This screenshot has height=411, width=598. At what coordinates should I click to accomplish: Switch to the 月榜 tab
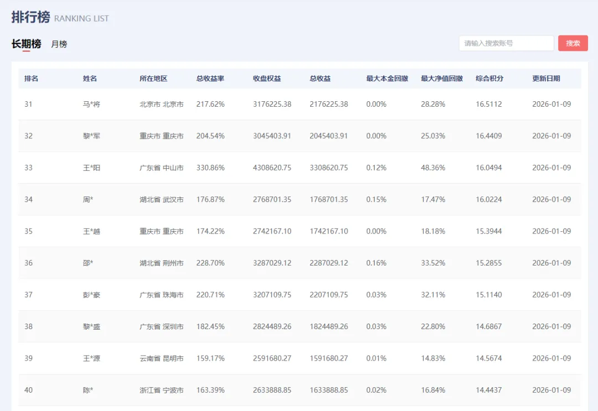pyautogui.click(x=59, y=44)
